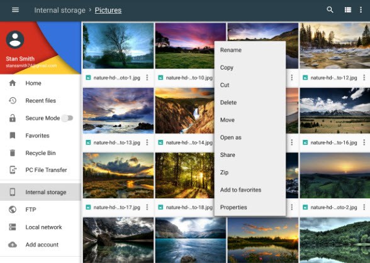
Task: Open the nature-hd-...to-17.jpg marsh sunset thumbnail
Action: click(118, 175)
